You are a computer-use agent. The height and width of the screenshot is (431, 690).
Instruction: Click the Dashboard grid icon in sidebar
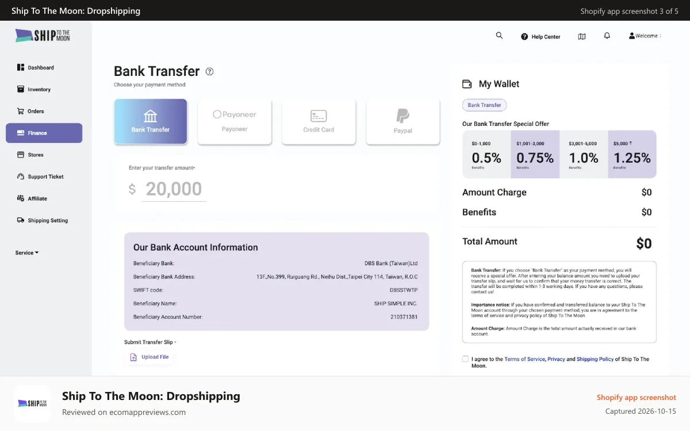click(x=21, y=67)
